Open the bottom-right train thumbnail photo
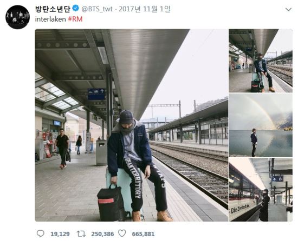Image resolution: width=298 pixels, height=241 pixels. point(261,190)
